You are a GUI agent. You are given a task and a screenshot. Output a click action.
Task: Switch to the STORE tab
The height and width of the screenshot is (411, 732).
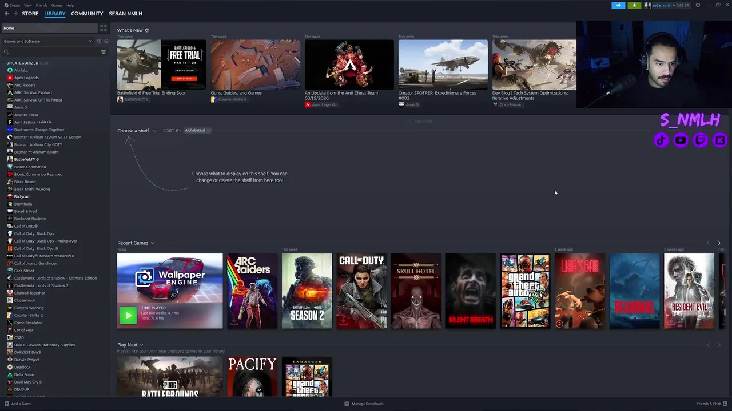[30, 14]
